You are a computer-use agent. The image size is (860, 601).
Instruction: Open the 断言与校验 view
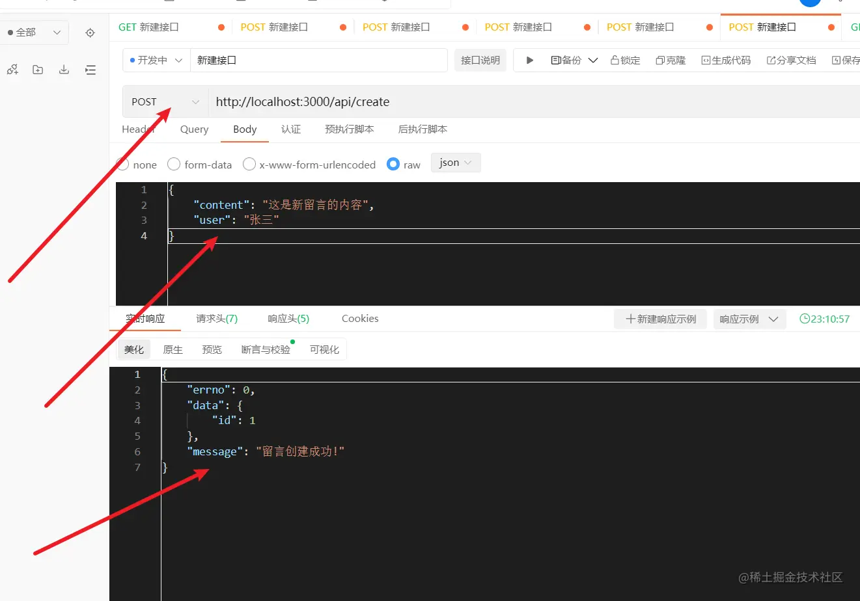coord(266,349)
